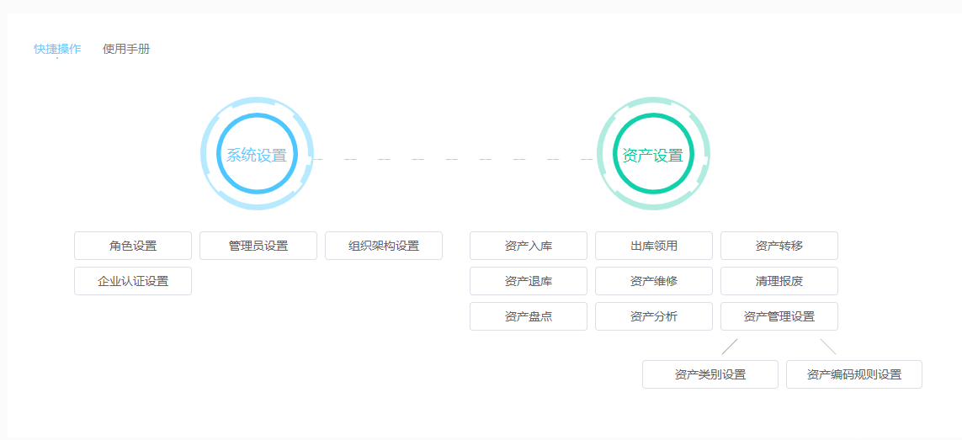Open the 使用手册 tab

click(126, 49)
